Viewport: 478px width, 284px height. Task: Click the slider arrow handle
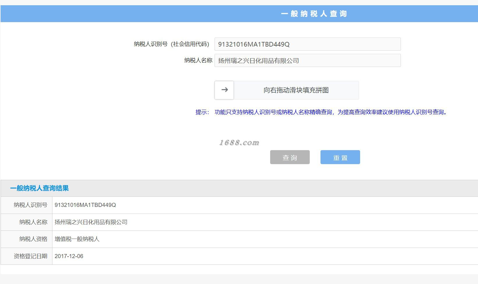point(224,90)
